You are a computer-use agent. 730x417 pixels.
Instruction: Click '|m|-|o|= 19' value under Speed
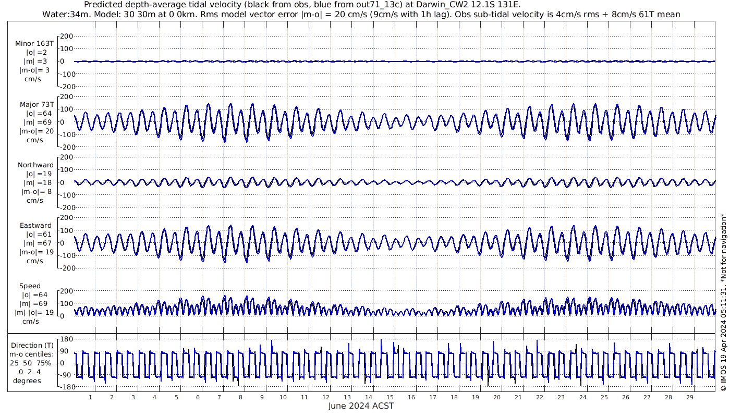pos(34,313)
